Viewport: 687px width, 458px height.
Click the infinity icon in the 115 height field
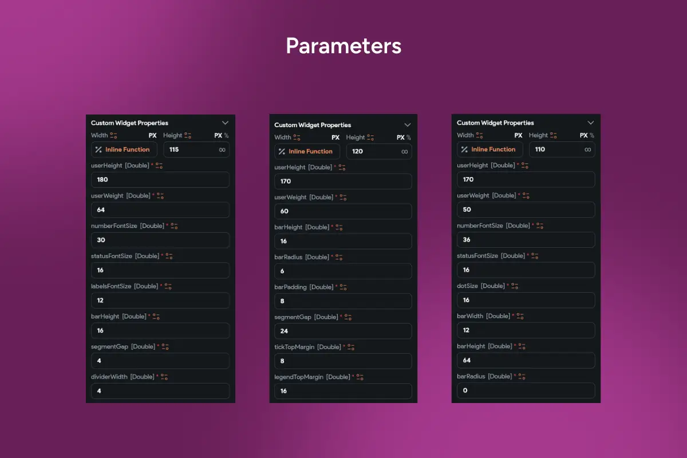coord(222,149)
